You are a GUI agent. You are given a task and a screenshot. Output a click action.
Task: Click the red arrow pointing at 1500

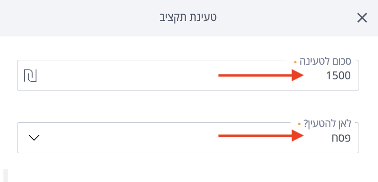[x=261, y=75]
